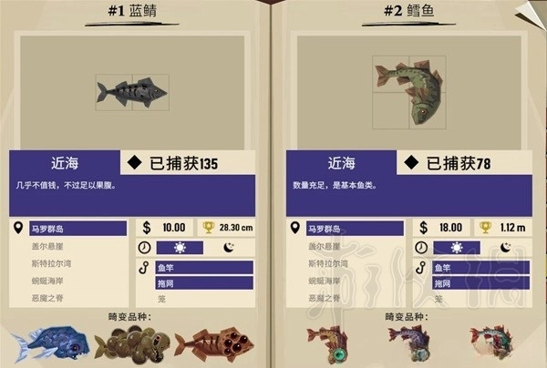Screen dimensions: 547x368
Task: Turn the page using the corner curl
Action: pos(532,14)
